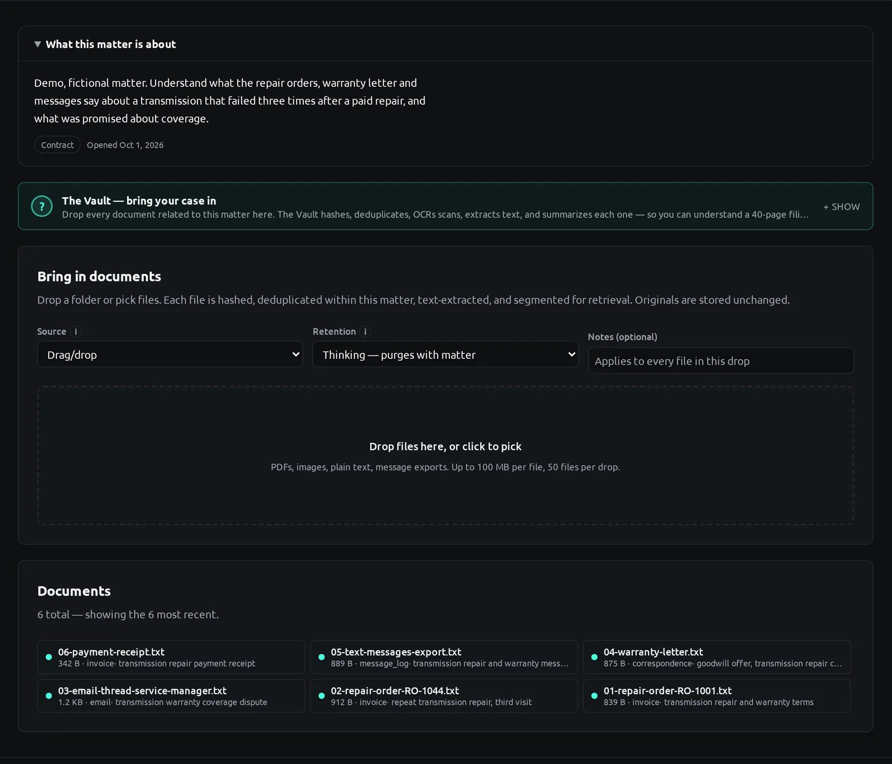Click status dot beside 04-warranty-letter.txt
892x764 pixels.
coord(594,657)
